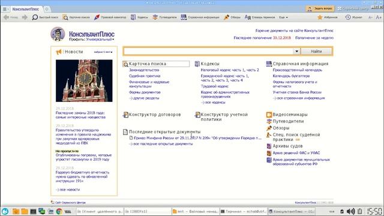Screen dimensions: 384x216
Task: Open the recent Приказ Минфина России document
Action: click(197, 138)
